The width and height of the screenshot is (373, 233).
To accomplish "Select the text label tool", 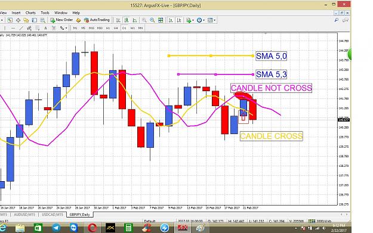I will pos(54,28).
